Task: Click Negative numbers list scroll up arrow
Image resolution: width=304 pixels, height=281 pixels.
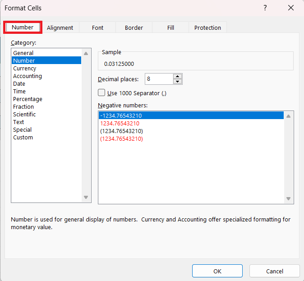Action: [x=289, y=116]
